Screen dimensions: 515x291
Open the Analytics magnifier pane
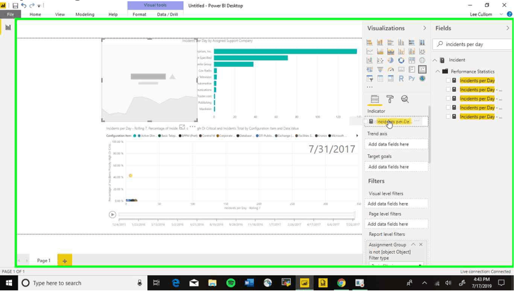[x=404, y=99]
